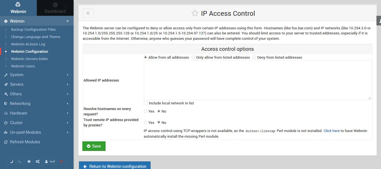The height and width of the screenshot is (169, 381).
Task: Switch to the Dashboard tab
Action: (x=55, y=8)
